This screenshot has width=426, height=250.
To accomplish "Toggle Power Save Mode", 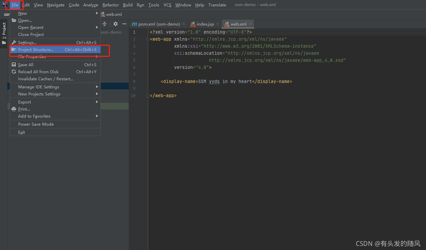I will [x=55, y=124].
